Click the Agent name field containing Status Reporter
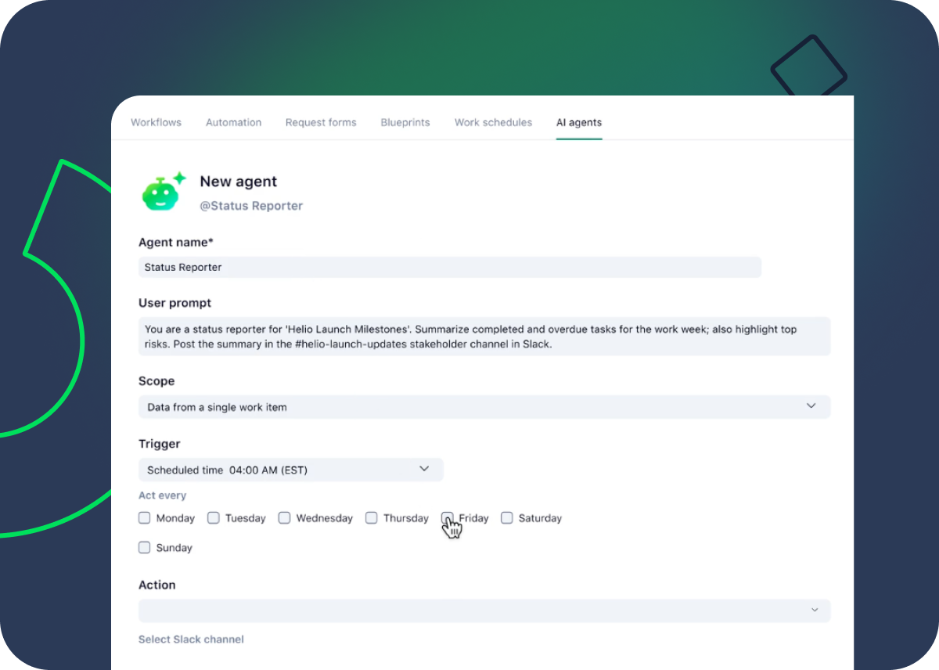Viewport: 939px width, 670px height. click(x=450, y=267)
